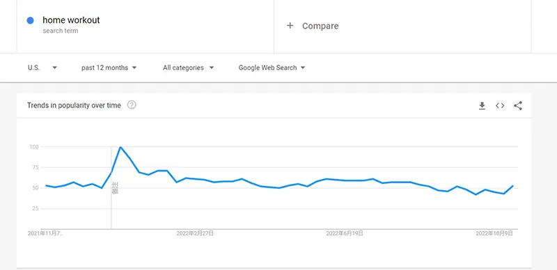Click the plus icon beside Compare
Screen dimensions: 557x270
tap(290, 26)
